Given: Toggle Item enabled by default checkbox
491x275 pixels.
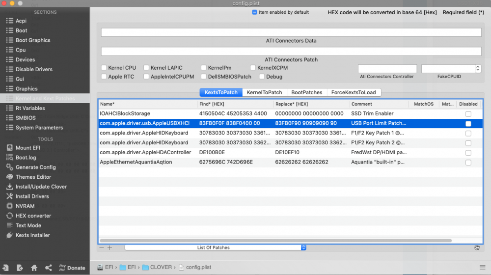Looking at the screenshot, I should click(x=254, y=12).
